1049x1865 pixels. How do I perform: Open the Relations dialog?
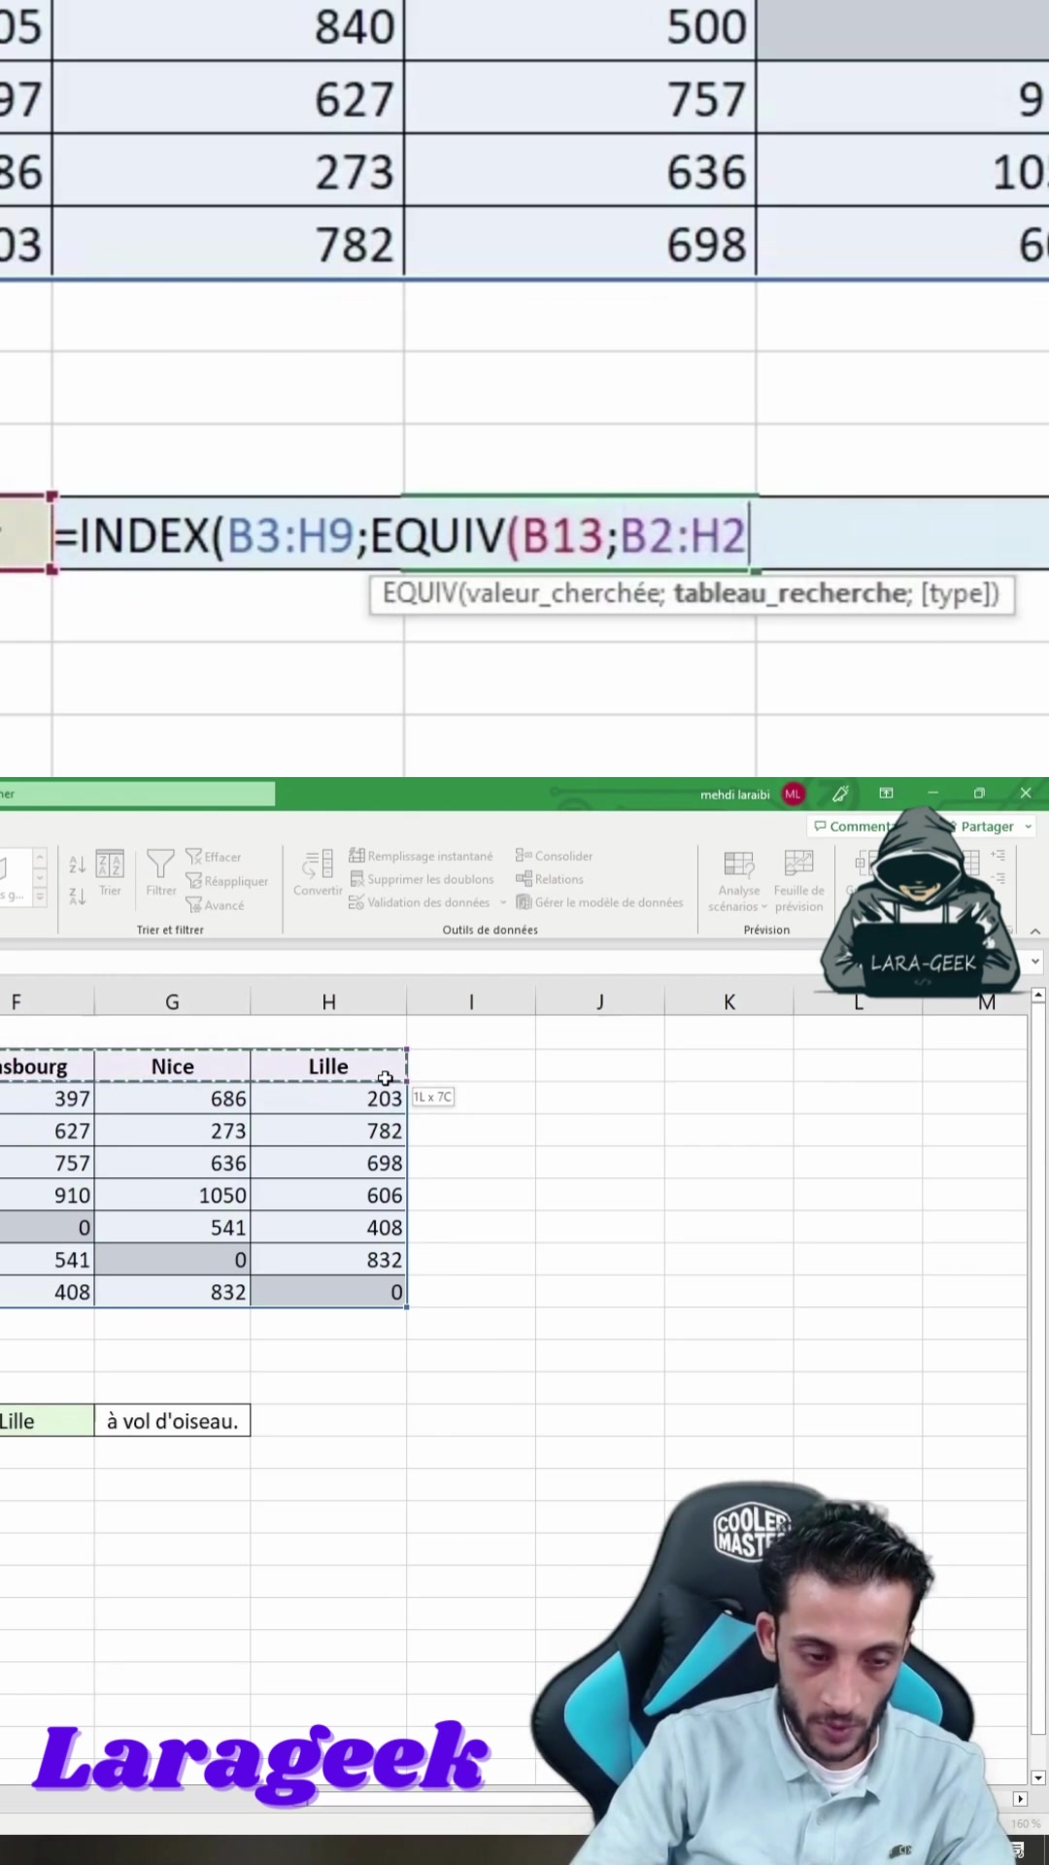point(550,879)
